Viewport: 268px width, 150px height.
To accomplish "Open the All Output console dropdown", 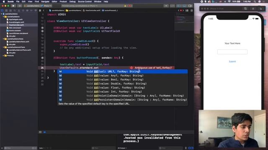I will (122, 148).
